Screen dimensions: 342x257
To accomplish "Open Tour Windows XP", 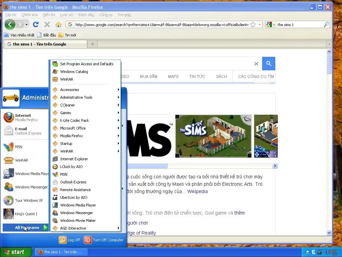I will (25, 200).
